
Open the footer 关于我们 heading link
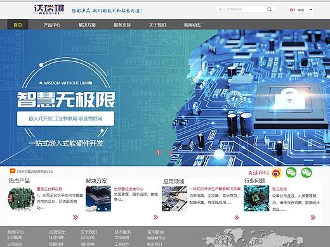89,232
